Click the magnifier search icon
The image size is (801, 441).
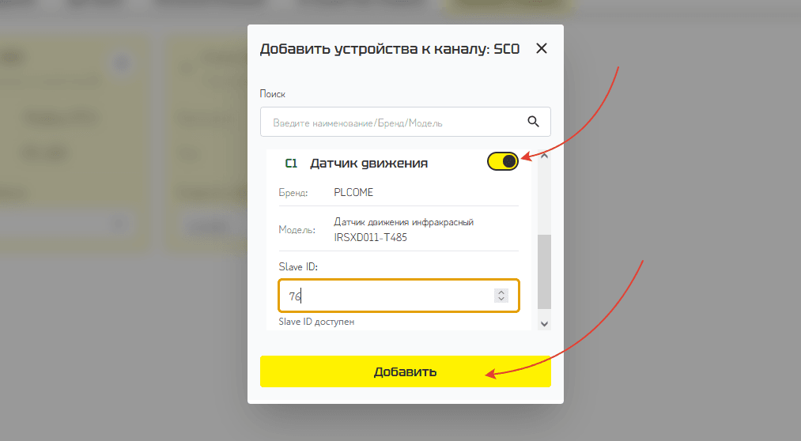533,122
